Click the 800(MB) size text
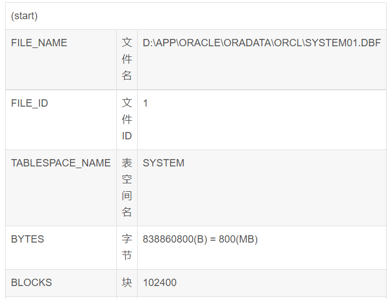Viewport: 390px width, 299px height. coord(238,239)
